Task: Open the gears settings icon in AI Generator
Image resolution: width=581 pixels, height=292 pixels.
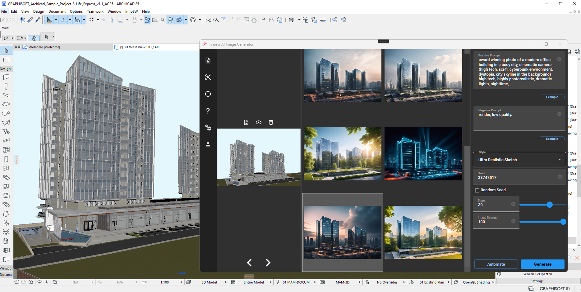Action: [208, 127]
